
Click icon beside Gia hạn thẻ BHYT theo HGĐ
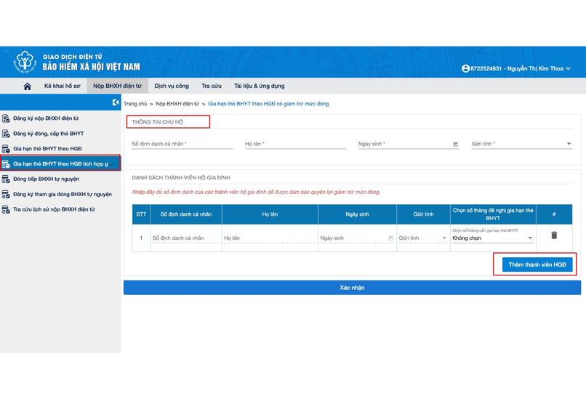[x=6, y=149]
